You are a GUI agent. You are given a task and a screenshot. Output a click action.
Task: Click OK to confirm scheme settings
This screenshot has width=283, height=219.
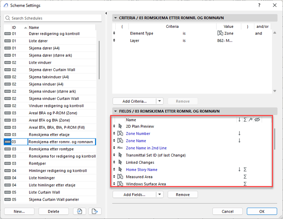[x=262, y=211]
